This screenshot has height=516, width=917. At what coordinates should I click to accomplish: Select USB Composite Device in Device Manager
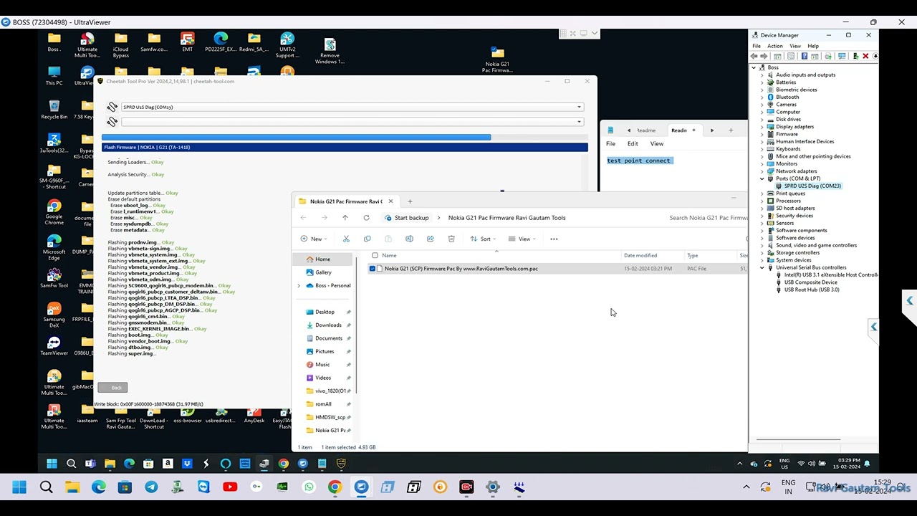click(x=810, y=282)
